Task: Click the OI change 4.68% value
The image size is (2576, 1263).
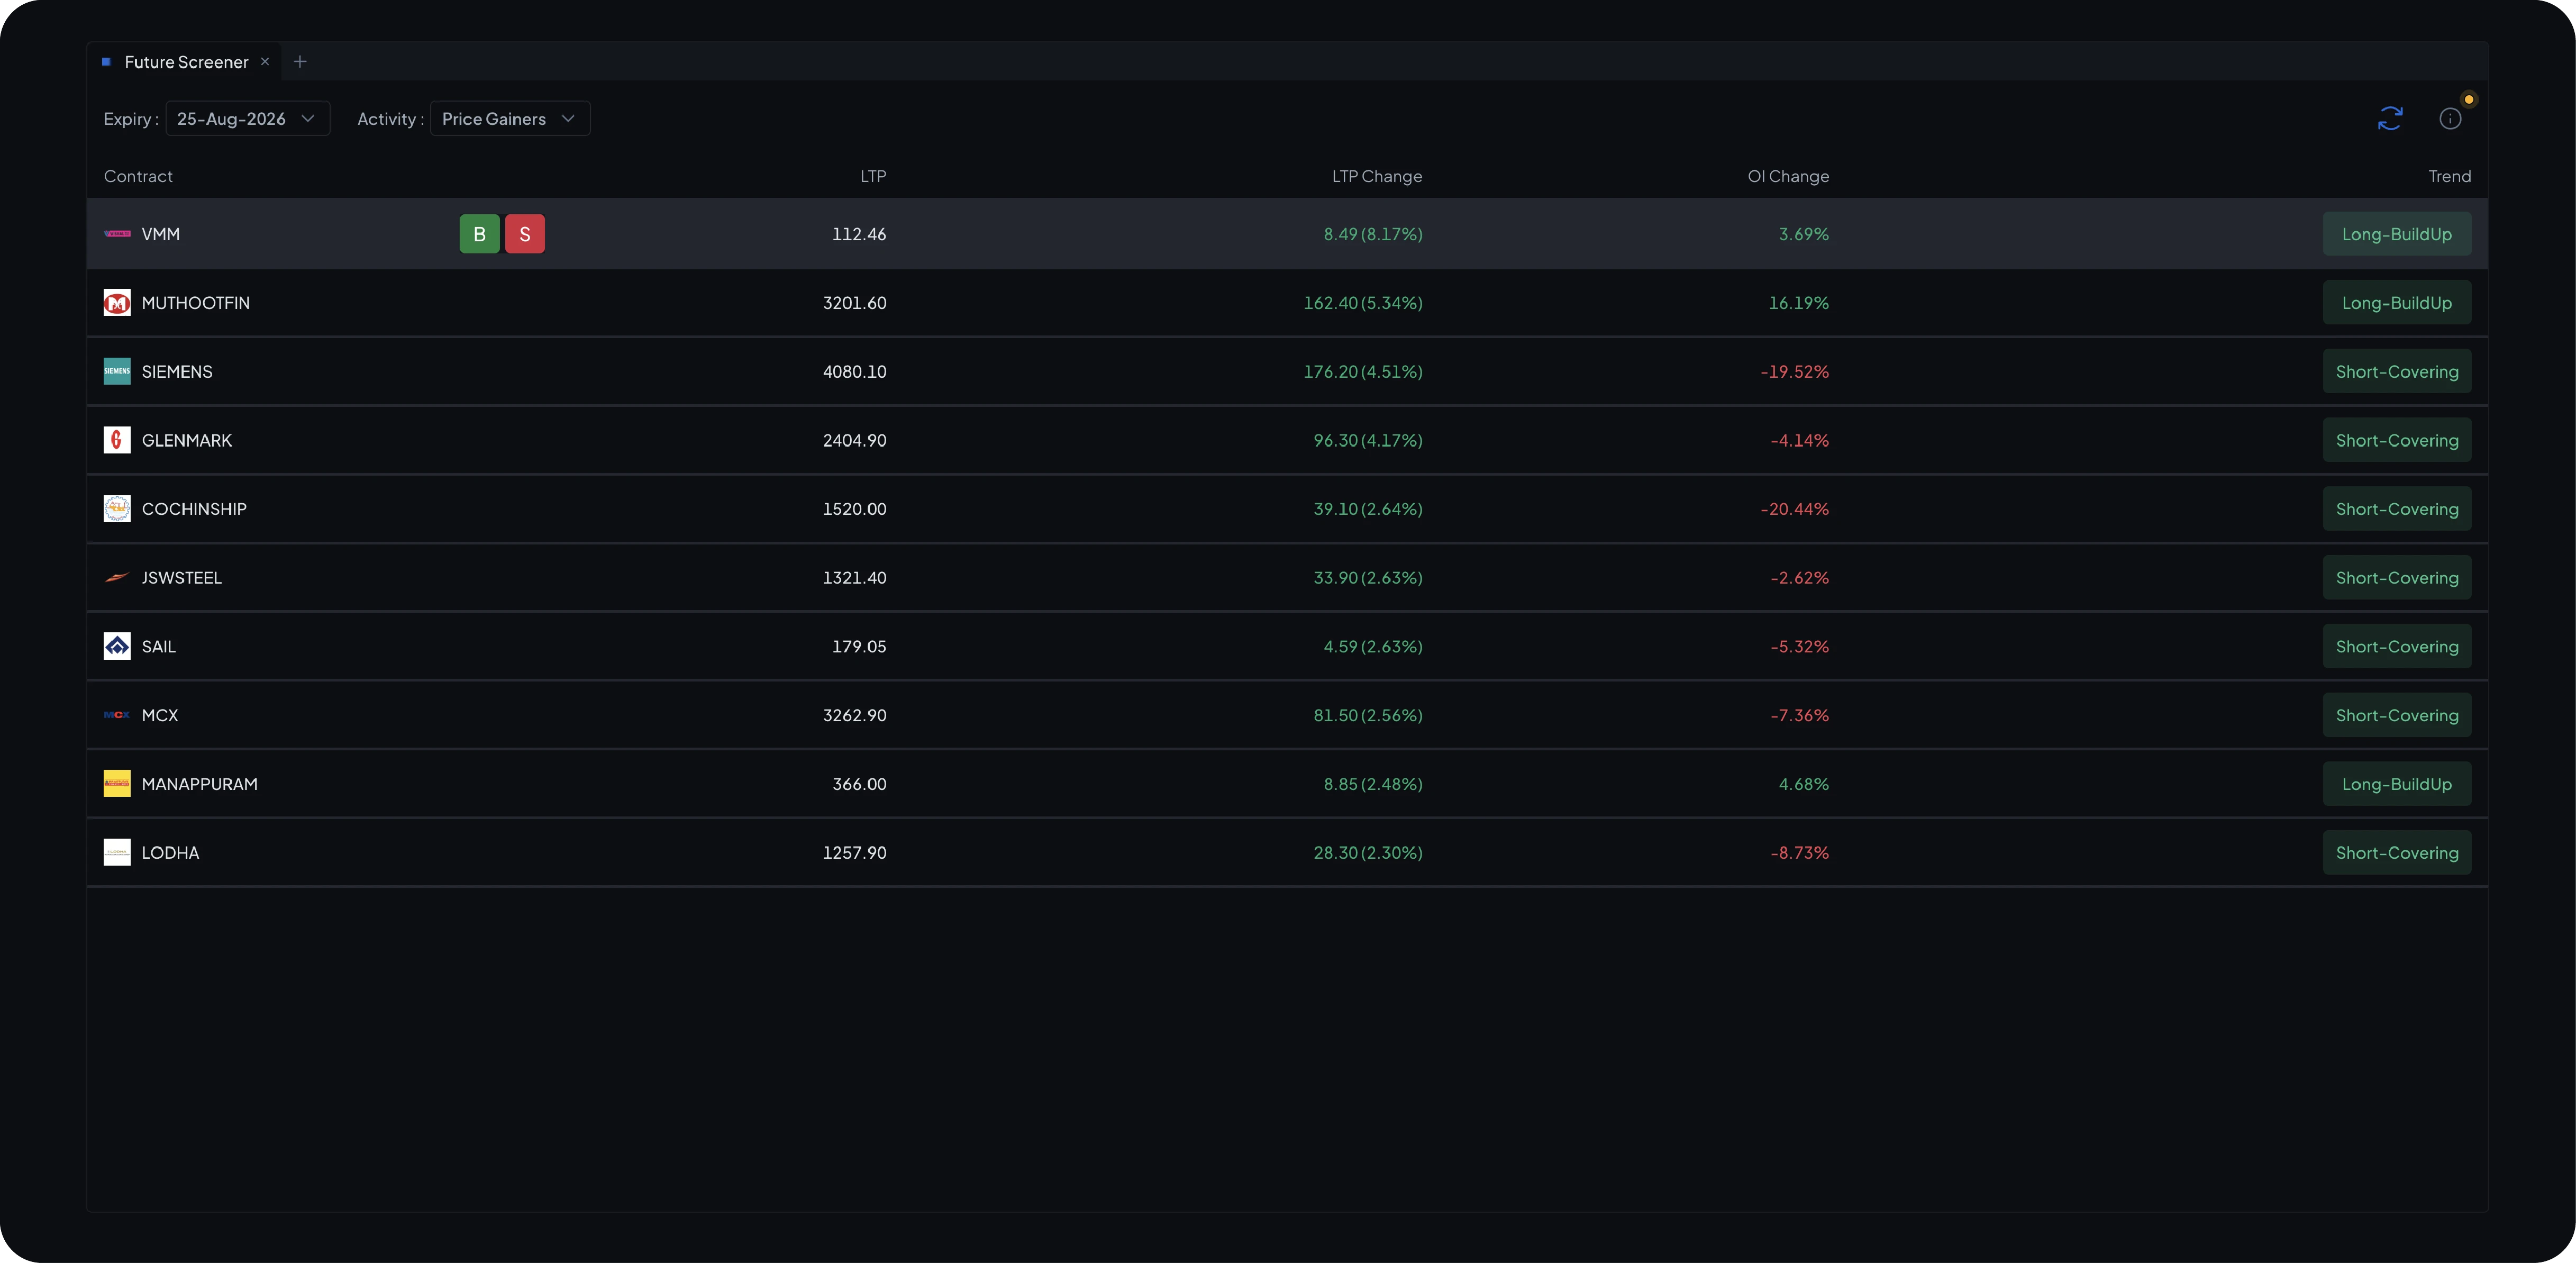Action: [1804, 784]
